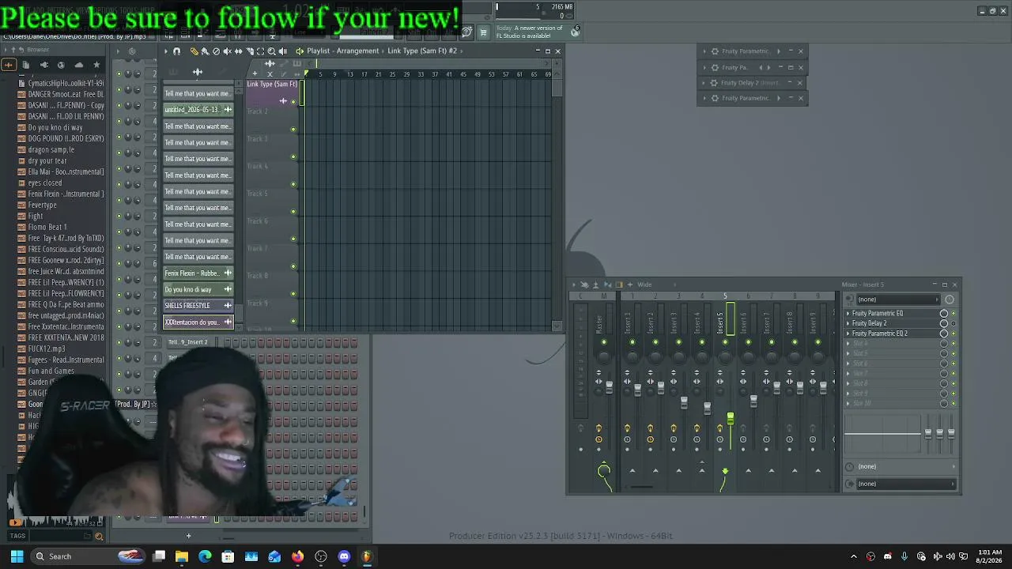The width and height of the screenshot is (1012, 569).
Task: Select the untitled_2026-05-13.. clip in picker
Action: tap(198, 110)
